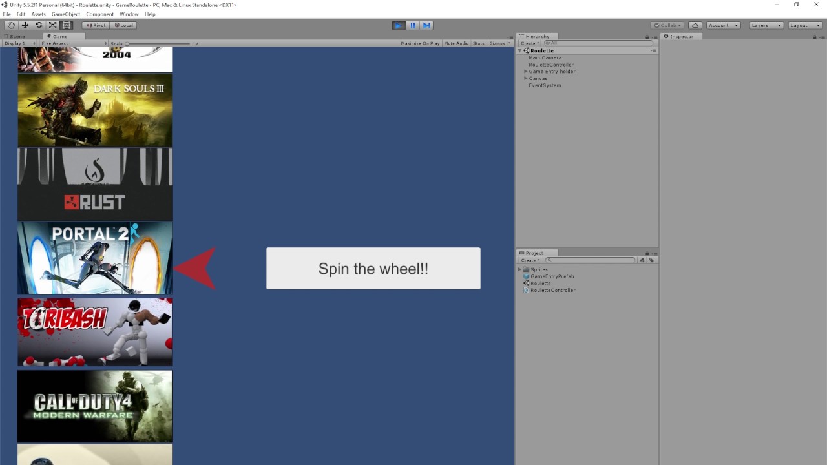
Task: Select the GameEntryPrefab cube icon
Action: [526, 276]
